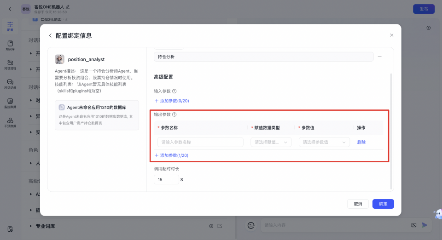Click the target icon below 发布
442x240 pixels.
pos(429,28)
